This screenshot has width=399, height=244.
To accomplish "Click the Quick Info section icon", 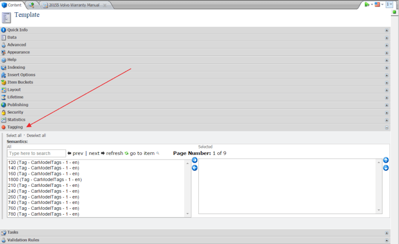I will [x=3, y=30].
